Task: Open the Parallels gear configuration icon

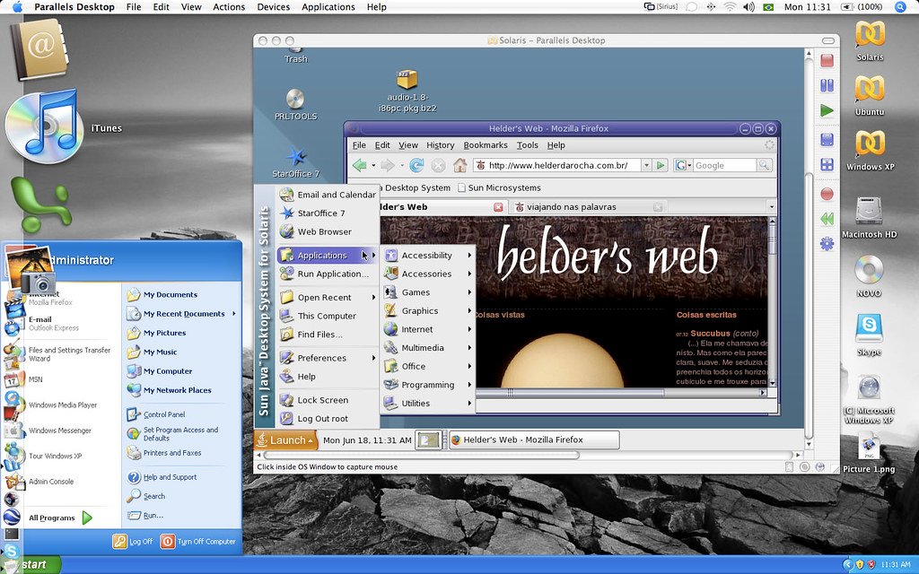Action: tap(827, 244)
